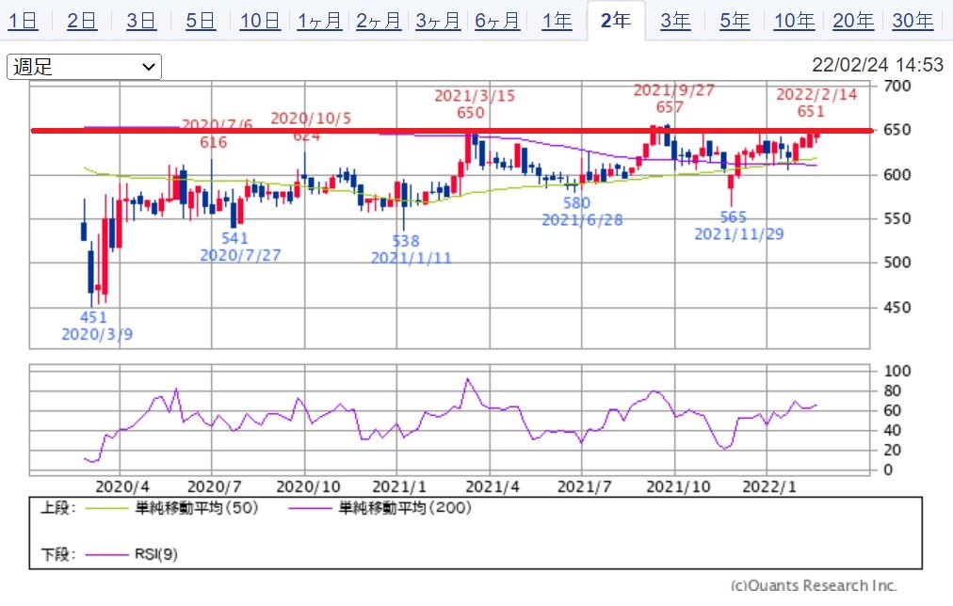Switch chart to 3ヶ月 range
Viewport: 953px width, 606px height.
[x=438, y=22]
